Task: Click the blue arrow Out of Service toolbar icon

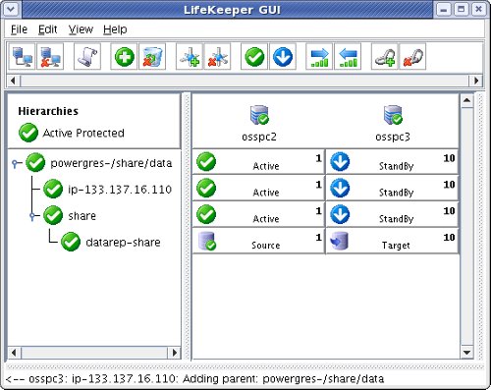Action: [x=283, y=57]
